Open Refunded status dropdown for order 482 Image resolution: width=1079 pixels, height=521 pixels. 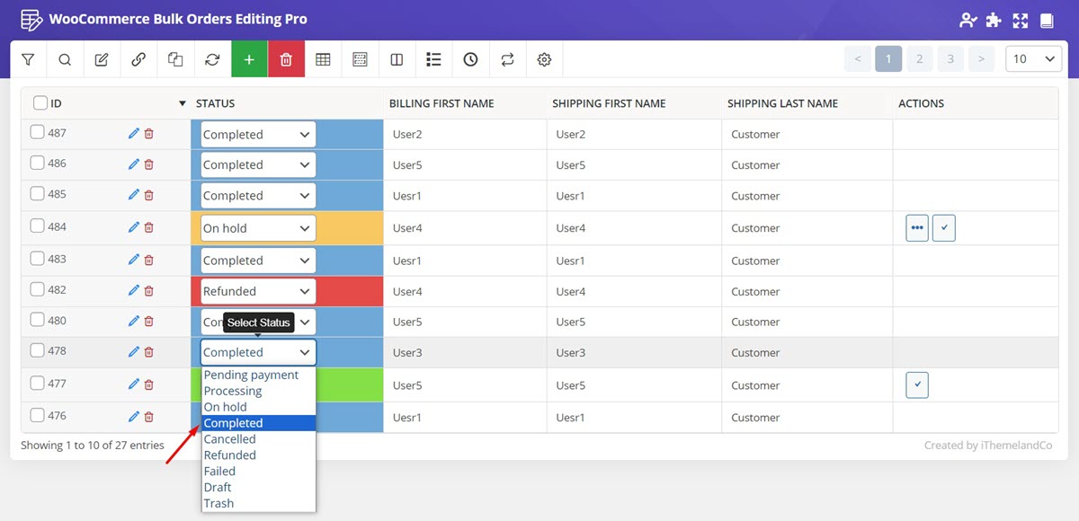point(258,291)
